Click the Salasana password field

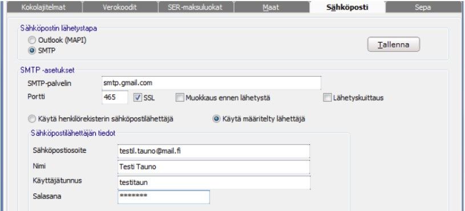coord(164,197)
